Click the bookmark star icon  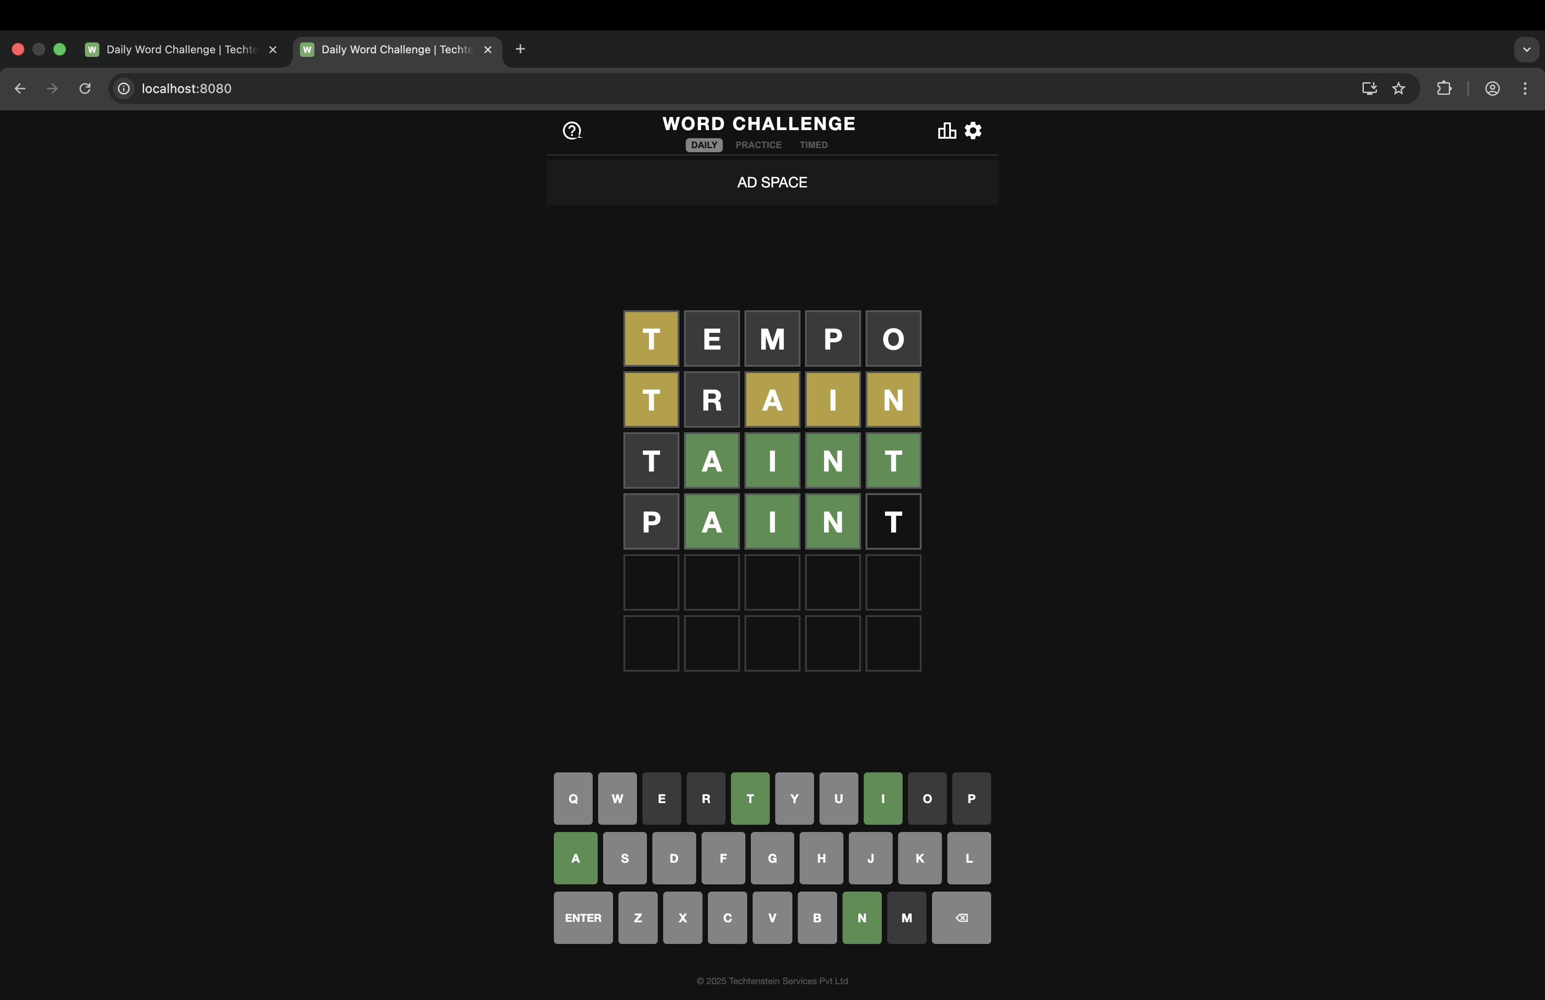click(x=1398, y=88)
